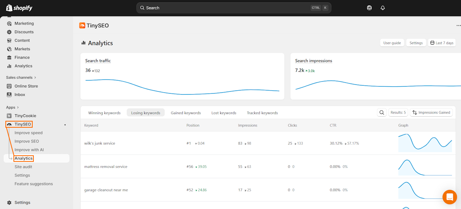The image size is (461, 209).
Task: Focus the top Search field
Action: 234,8
